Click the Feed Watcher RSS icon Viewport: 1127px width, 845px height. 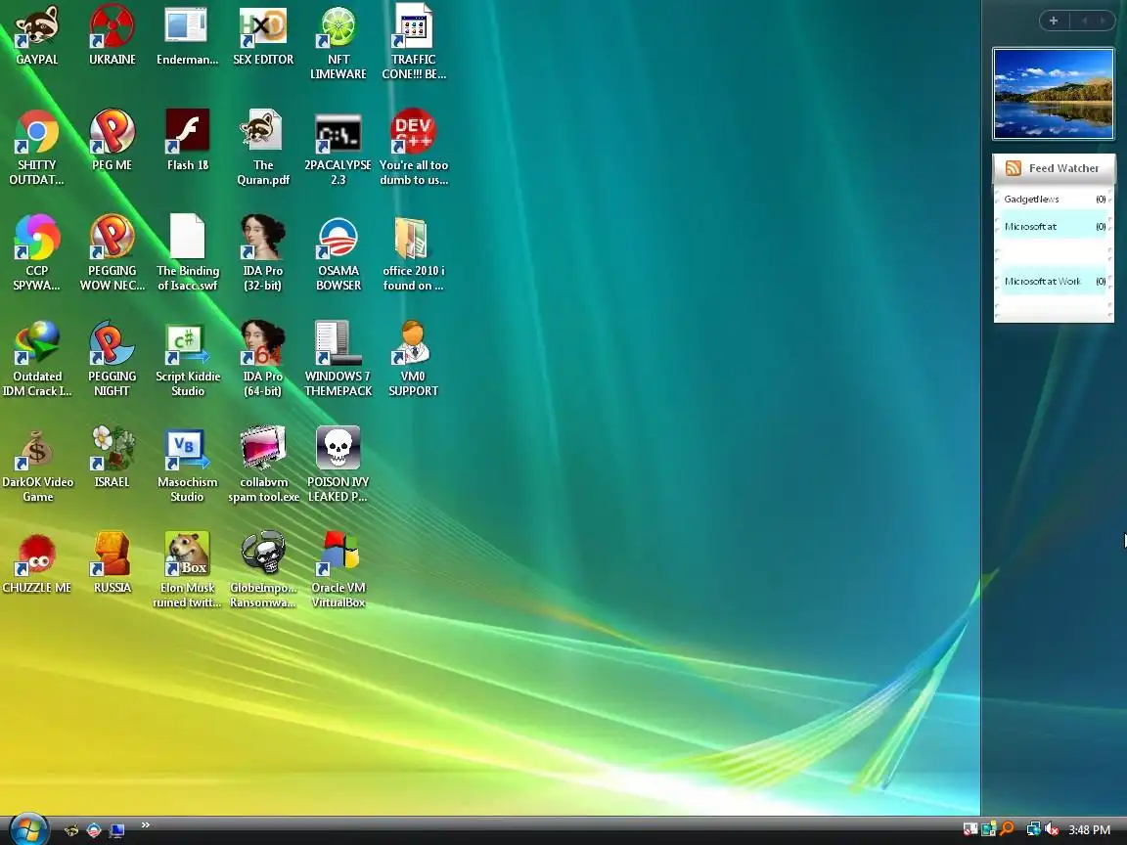(x=1014, y=168)
